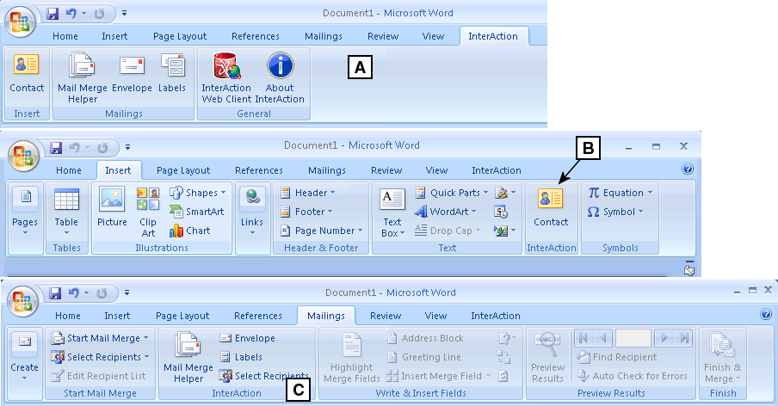Screen dimensions: 778x406
Task: Open View tab beside the selected InterAction tab
Action: pyautogui.click(x=433, y=36)
